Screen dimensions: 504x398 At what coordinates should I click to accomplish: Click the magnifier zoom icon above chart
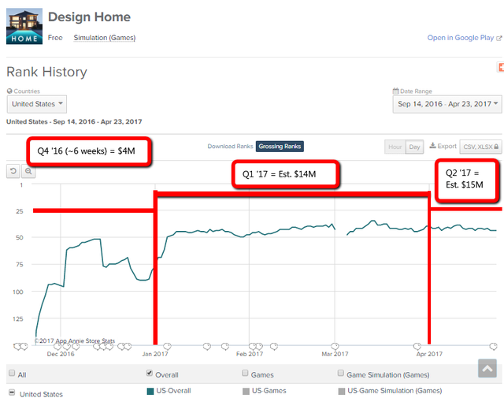28,171
